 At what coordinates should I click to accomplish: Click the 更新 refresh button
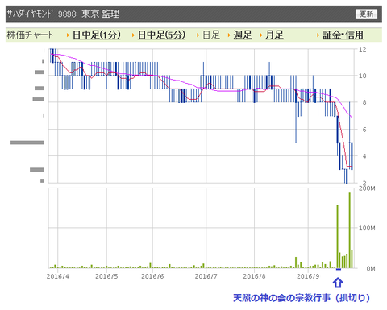pyautogui.click(x=366, y=14)
